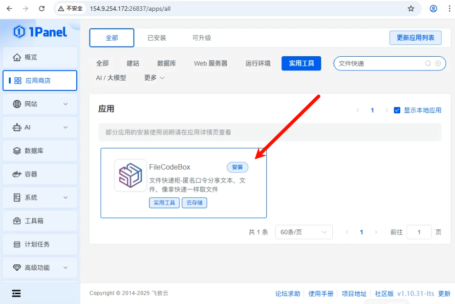Viewport: 455px width, 304px height.
Task: Open 数据库 via its stack icon
Action: [x=17, y=151]
